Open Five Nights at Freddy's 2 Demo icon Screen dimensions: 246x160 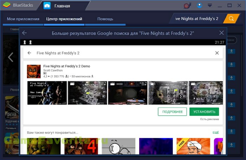tap(34, 71)
